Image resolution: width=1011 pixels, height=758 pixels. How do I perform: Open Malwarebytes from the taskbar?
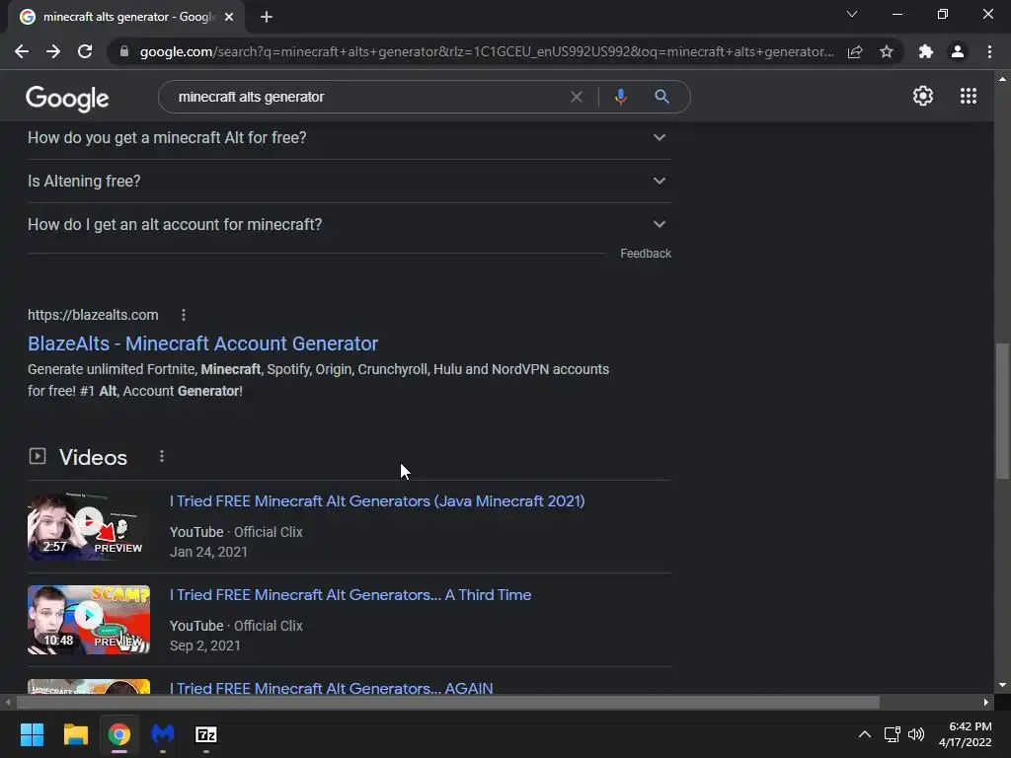[x=163, y=734]
